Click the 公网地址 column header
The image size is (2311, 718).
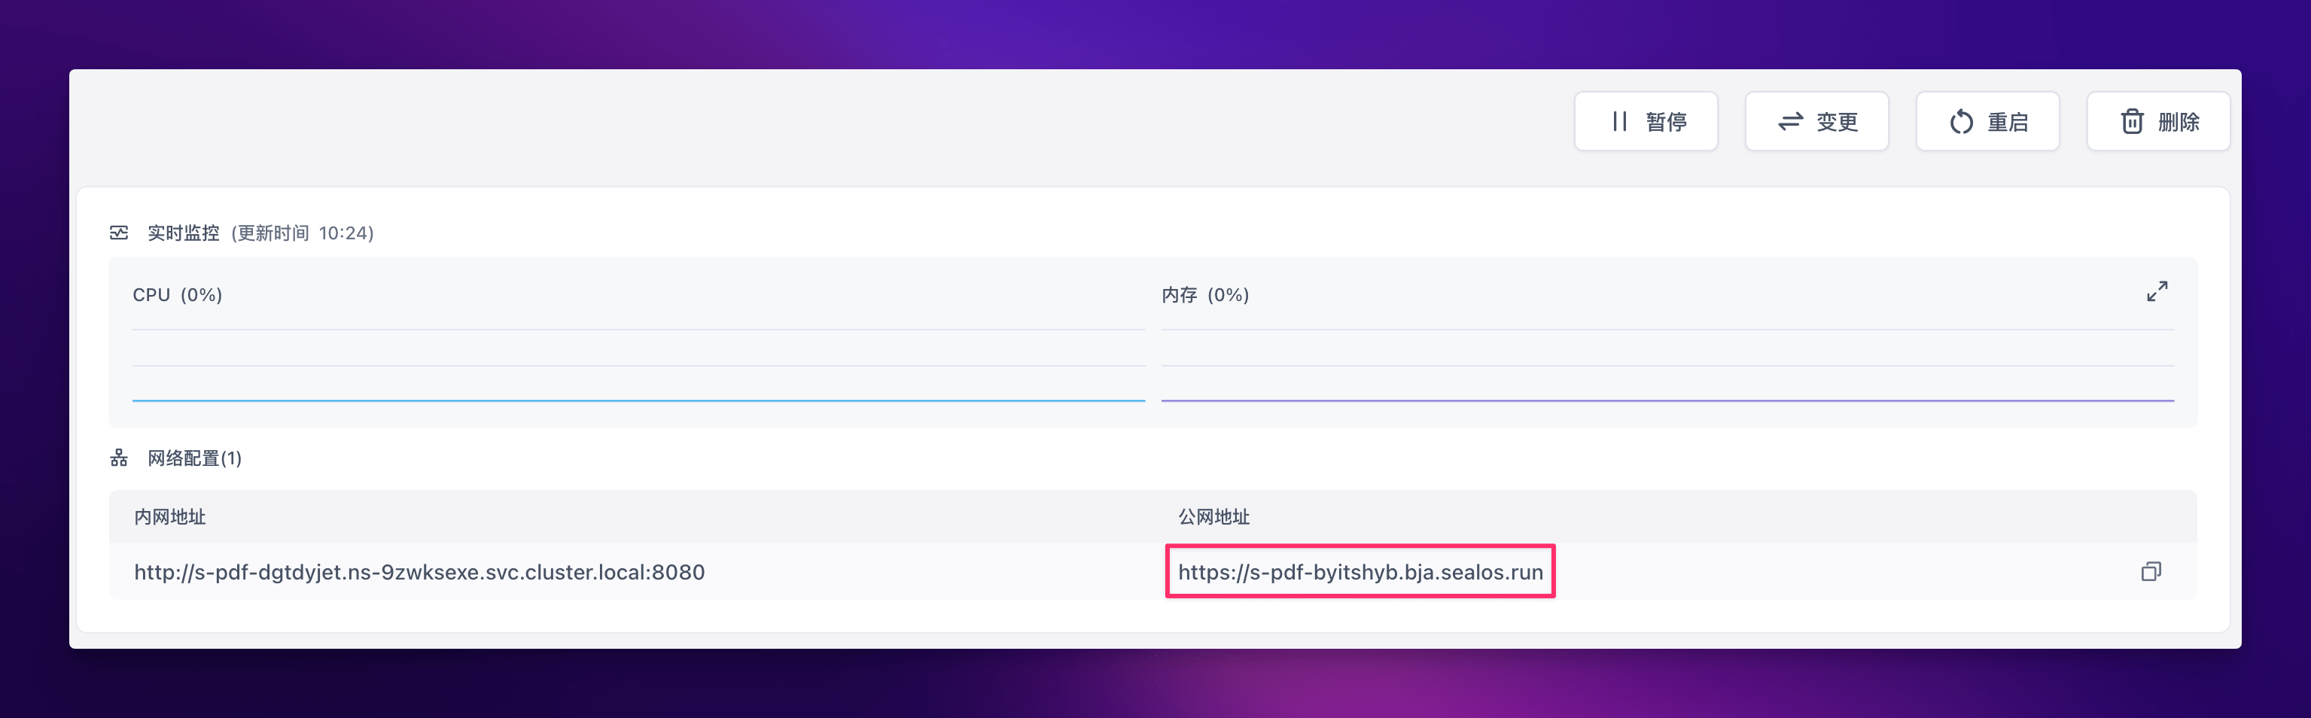(x=1213, y=516)
